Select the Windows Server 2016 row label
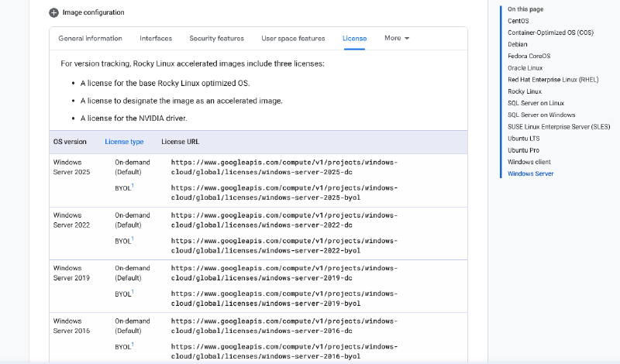 point(71,326)
